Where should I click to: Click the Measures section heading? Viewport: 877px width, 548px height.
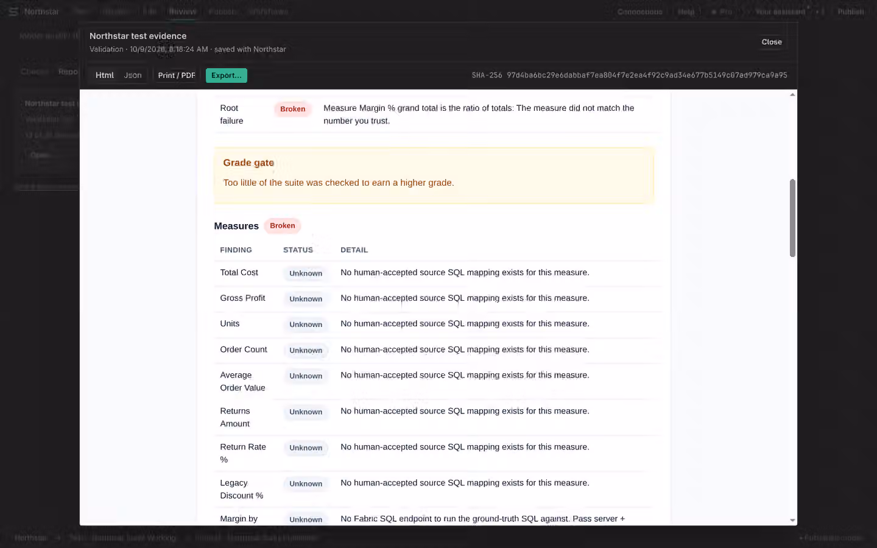pos(236,226)
